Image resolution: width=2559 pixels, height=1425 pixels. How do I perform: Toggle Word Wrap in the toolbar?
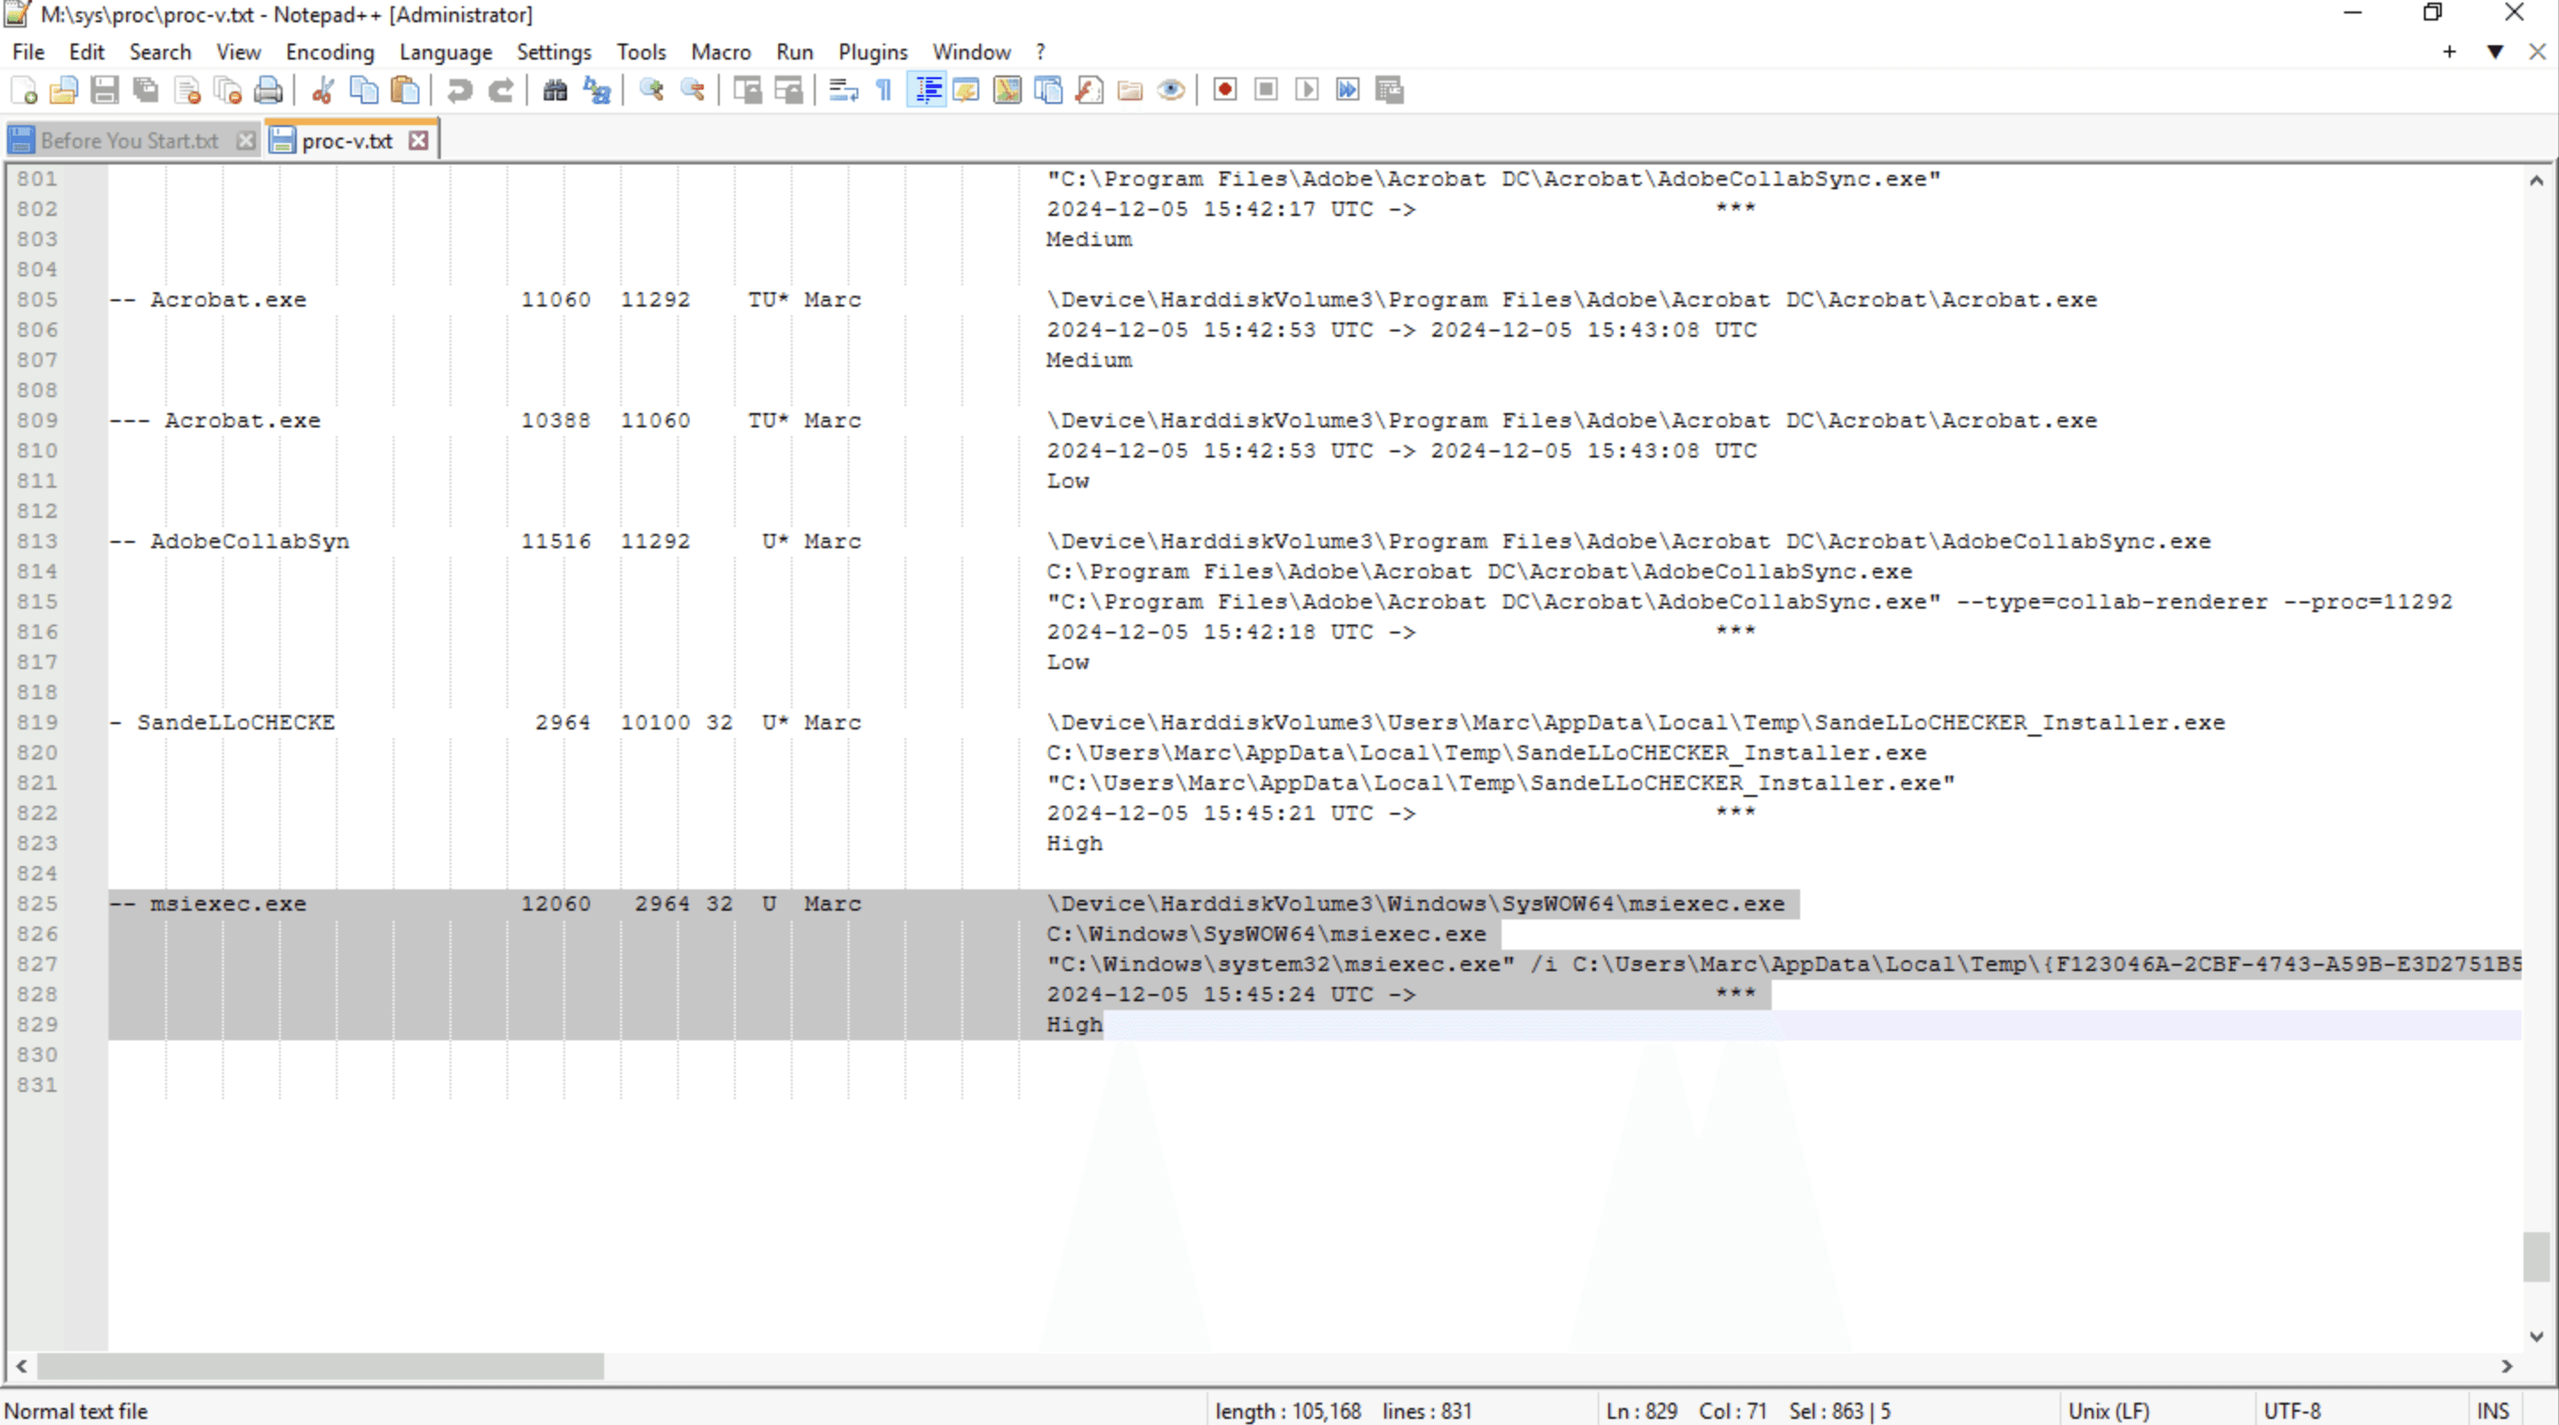point(842,91)
